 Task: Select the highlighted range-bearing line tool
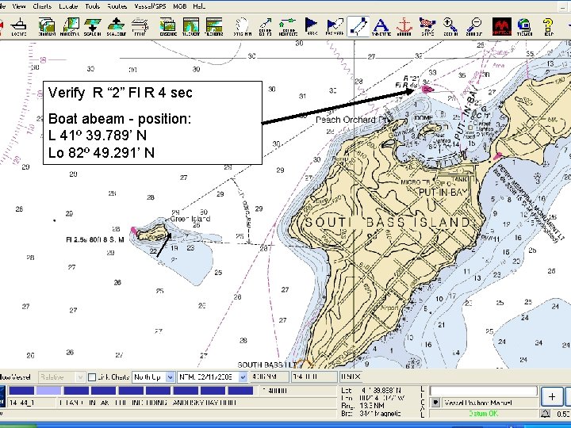click(x=358, y=27)
